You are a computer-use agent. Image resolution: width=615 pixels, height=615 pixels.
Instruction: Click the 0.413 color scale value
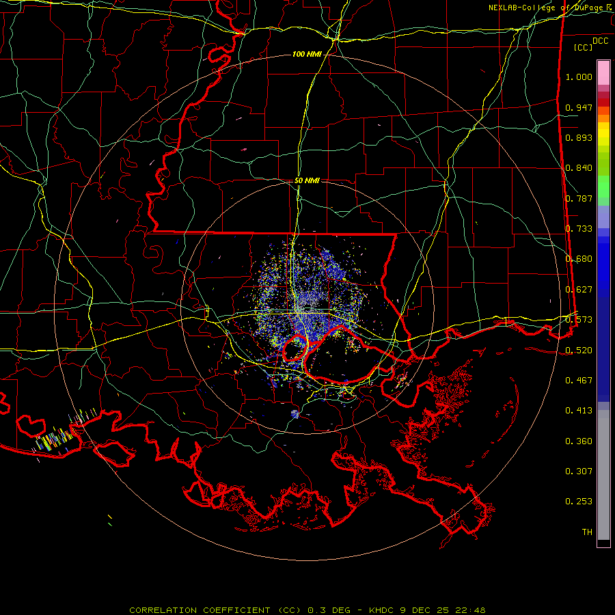(579, 411)
